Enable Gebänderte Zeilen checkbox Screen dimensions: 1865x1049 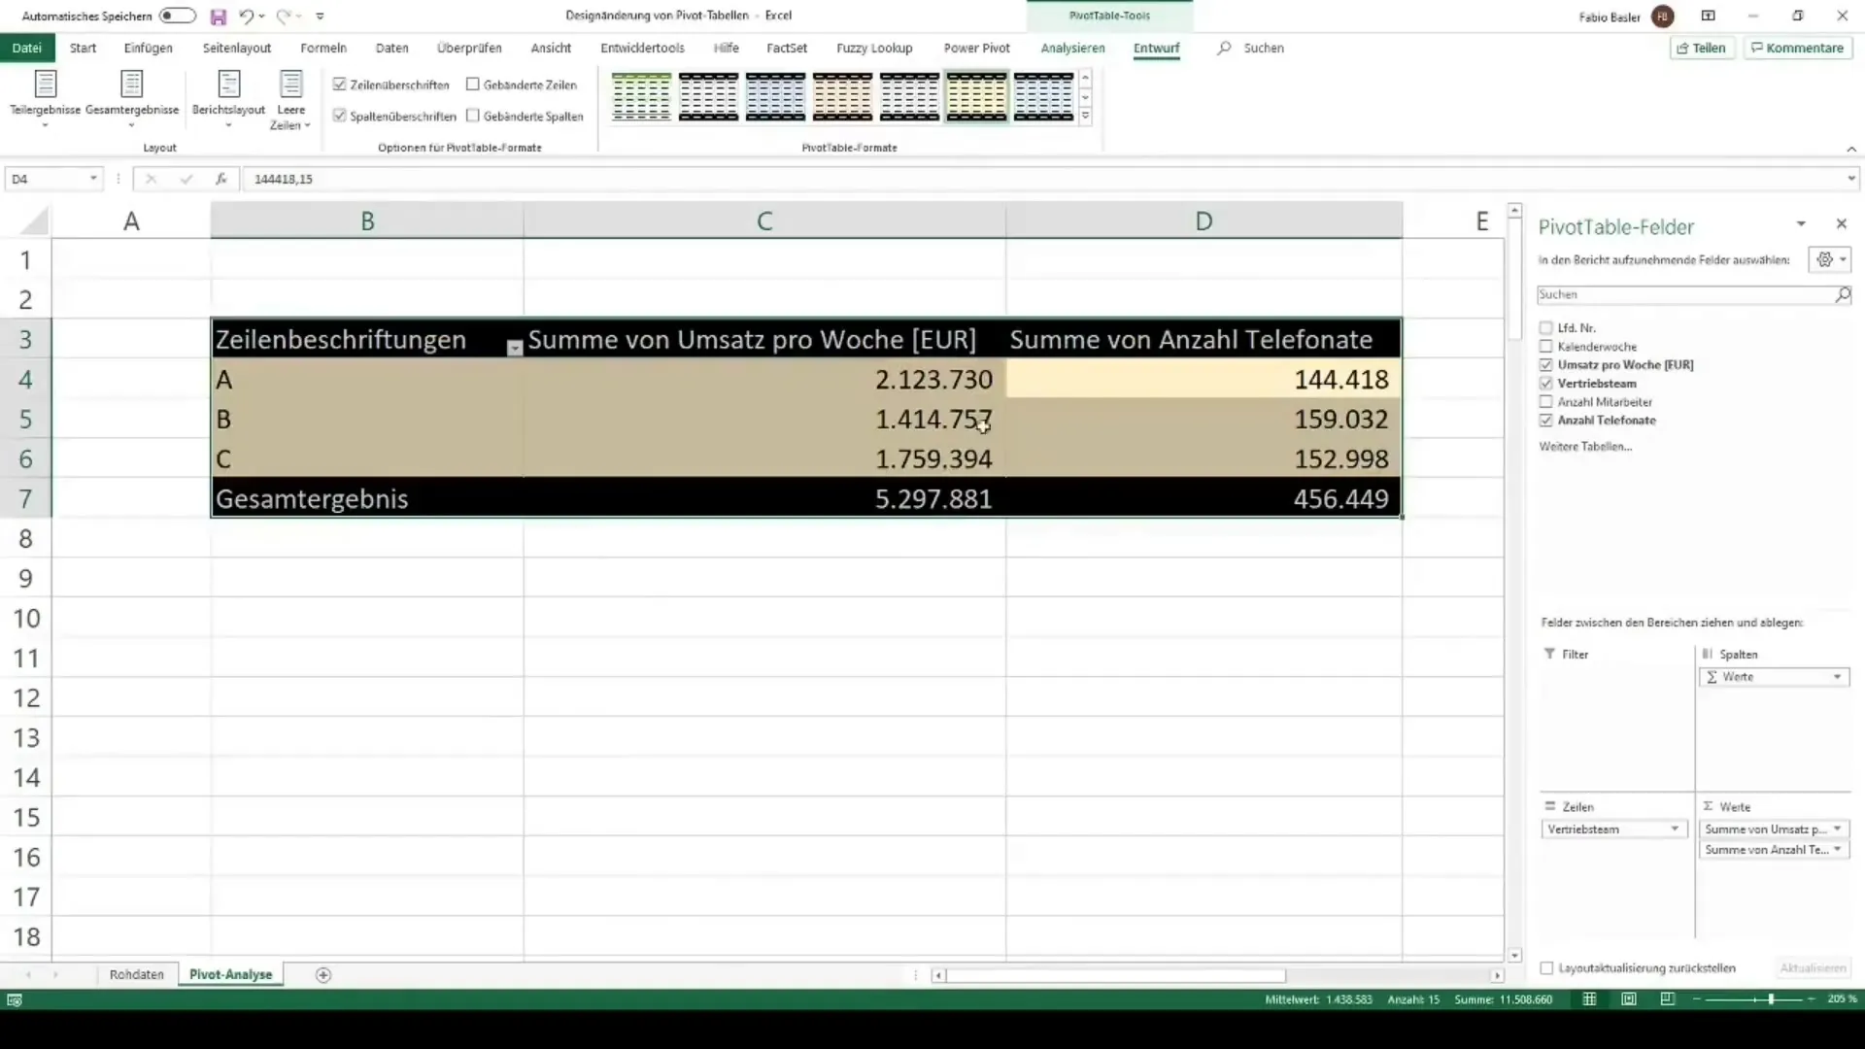point(473,85)
